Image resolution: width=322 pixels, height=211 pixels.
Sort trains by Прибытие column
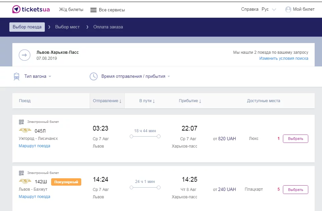click(190, 101)
